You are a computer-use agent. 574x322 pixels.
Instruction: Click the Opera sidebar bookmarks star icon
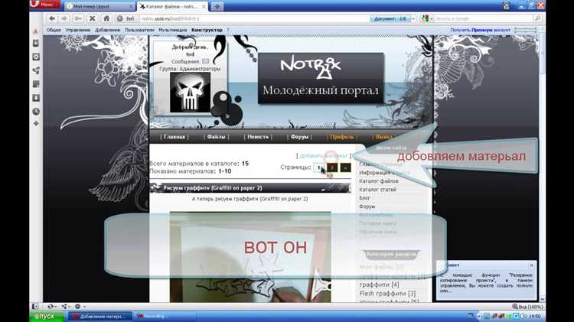click(x=36, y=32)
